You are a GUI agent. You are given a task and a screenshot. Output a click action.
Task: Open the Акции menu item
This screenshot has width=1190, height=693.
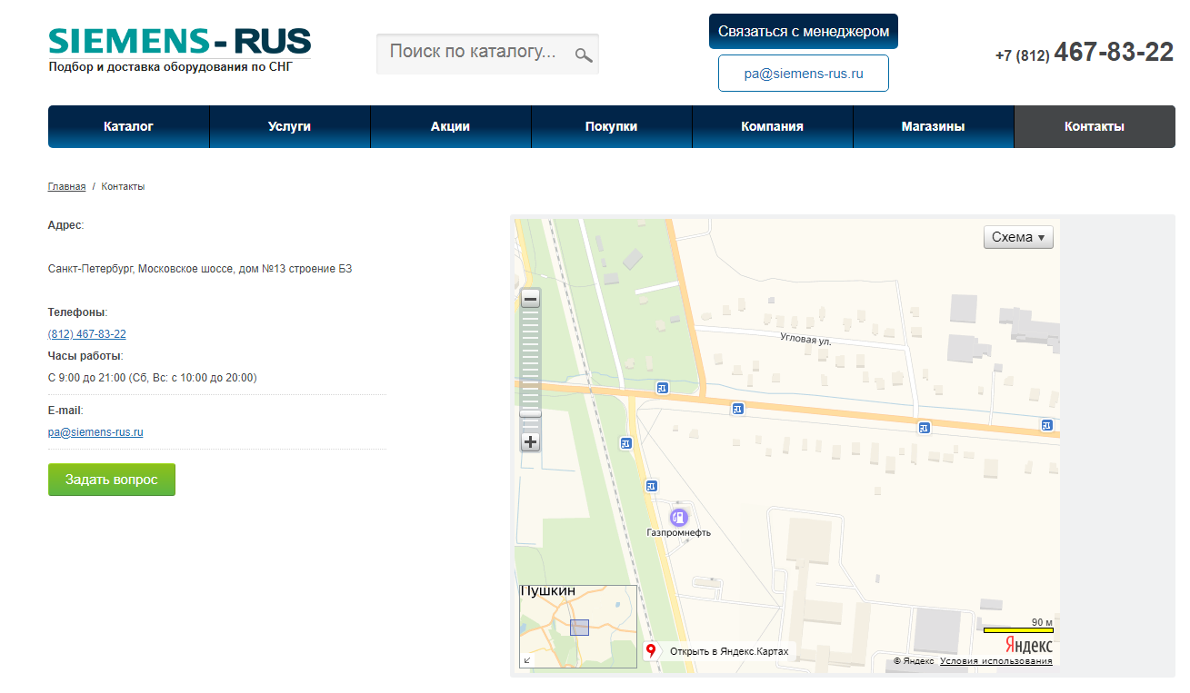point(451,126)
